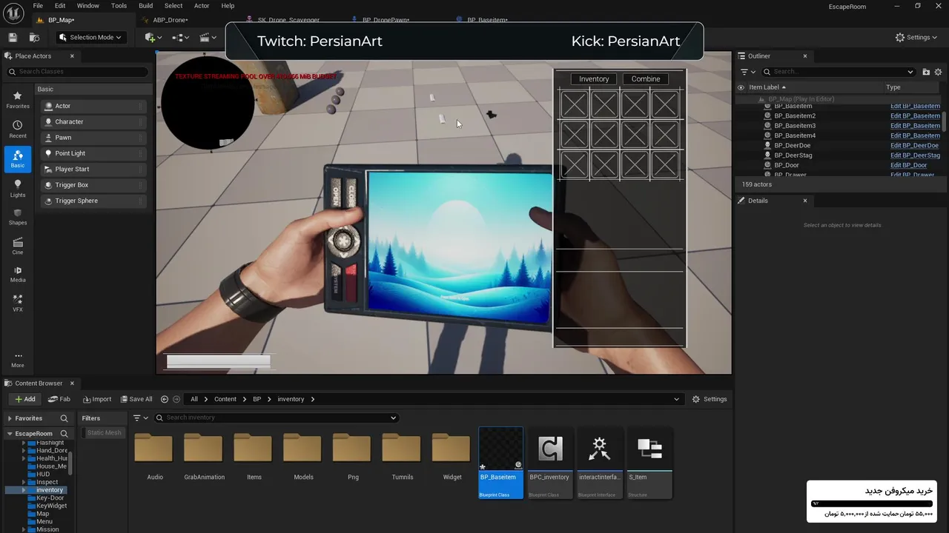Switch to the ABP_Drone tab

(x=171, y=20)
